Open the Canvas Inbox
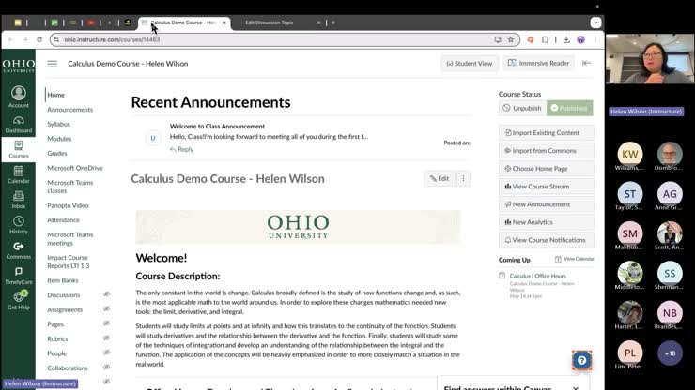This screenshot has height=390, width=695. pyautogui.click(x=18, y=200)
